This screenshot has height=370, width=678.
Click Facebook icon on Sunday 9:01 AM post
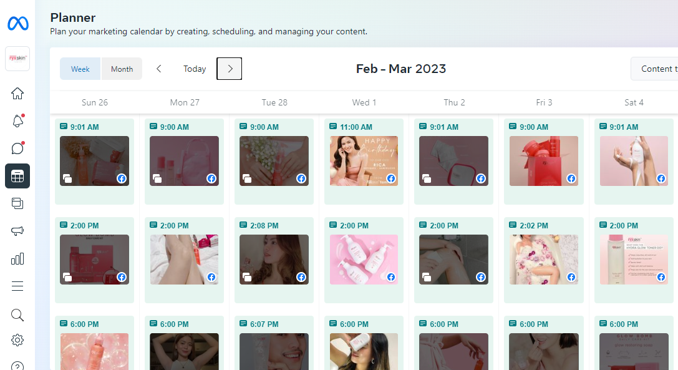click(122, 178)
